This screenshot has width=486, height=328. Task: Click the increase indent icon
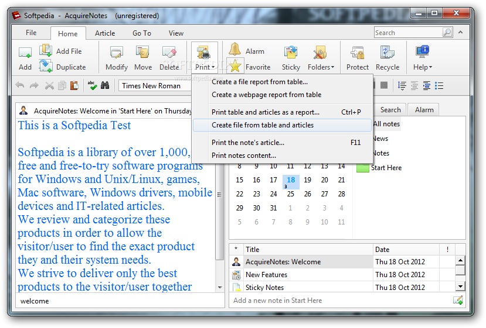point(427,85)
